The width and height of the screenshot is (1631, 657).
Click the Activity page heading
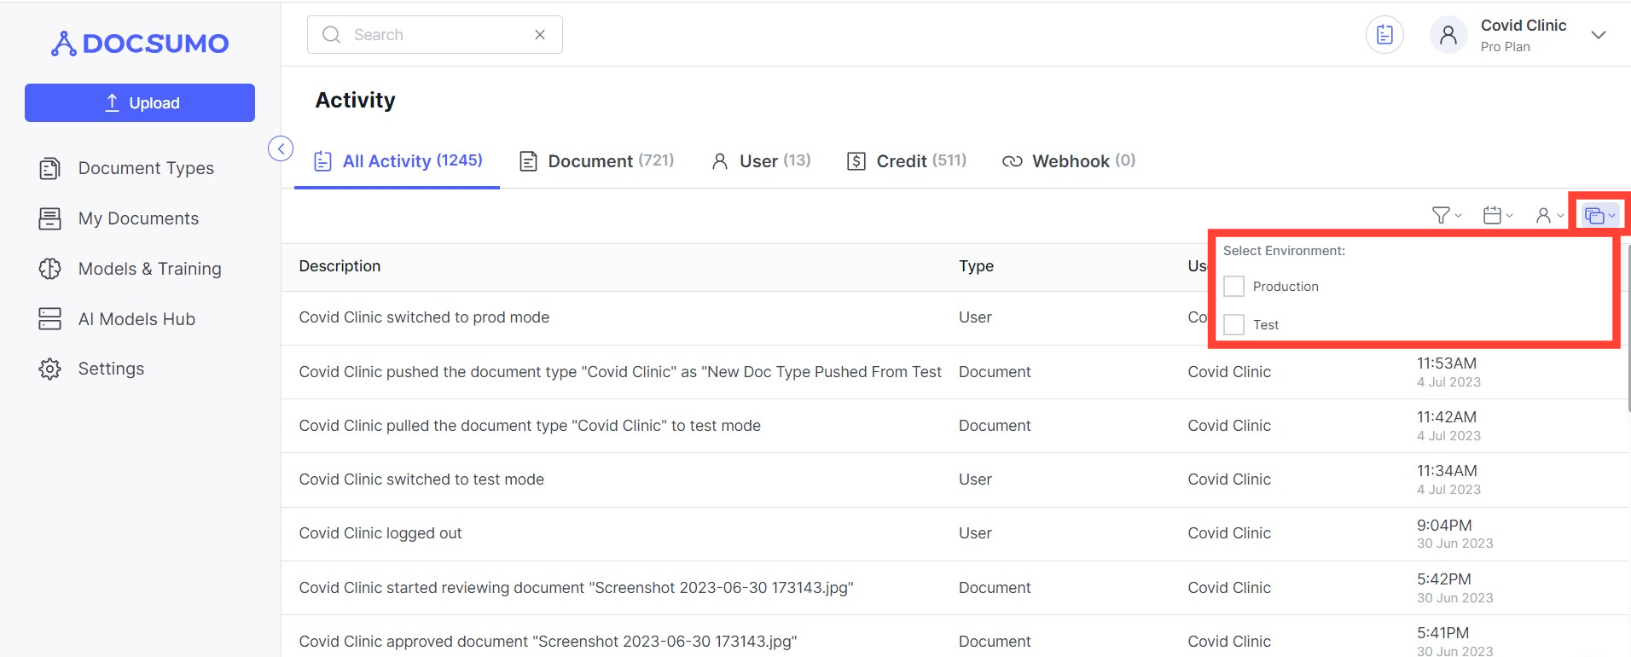355,100
